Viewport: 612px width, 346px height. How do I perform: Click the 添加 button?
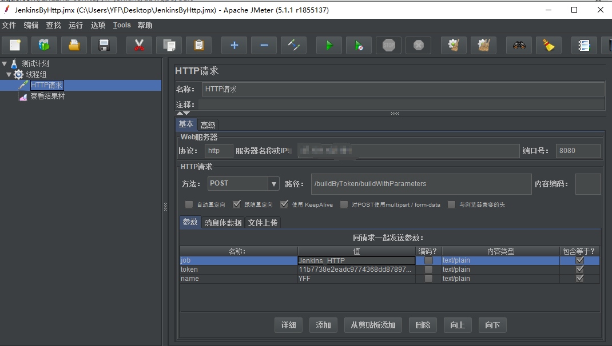pos(323,325)
